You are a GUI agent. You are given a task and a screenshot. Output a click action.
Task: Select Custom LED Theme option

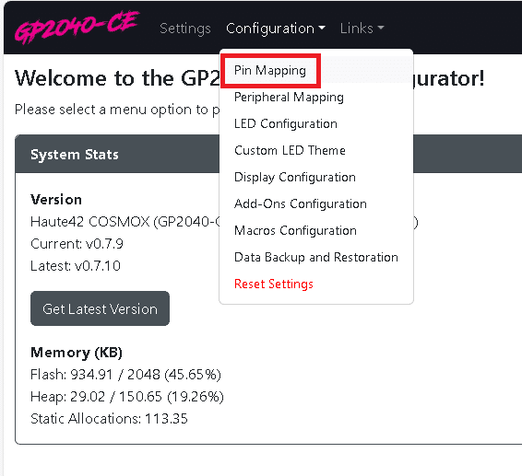click(x=290, y=150)
